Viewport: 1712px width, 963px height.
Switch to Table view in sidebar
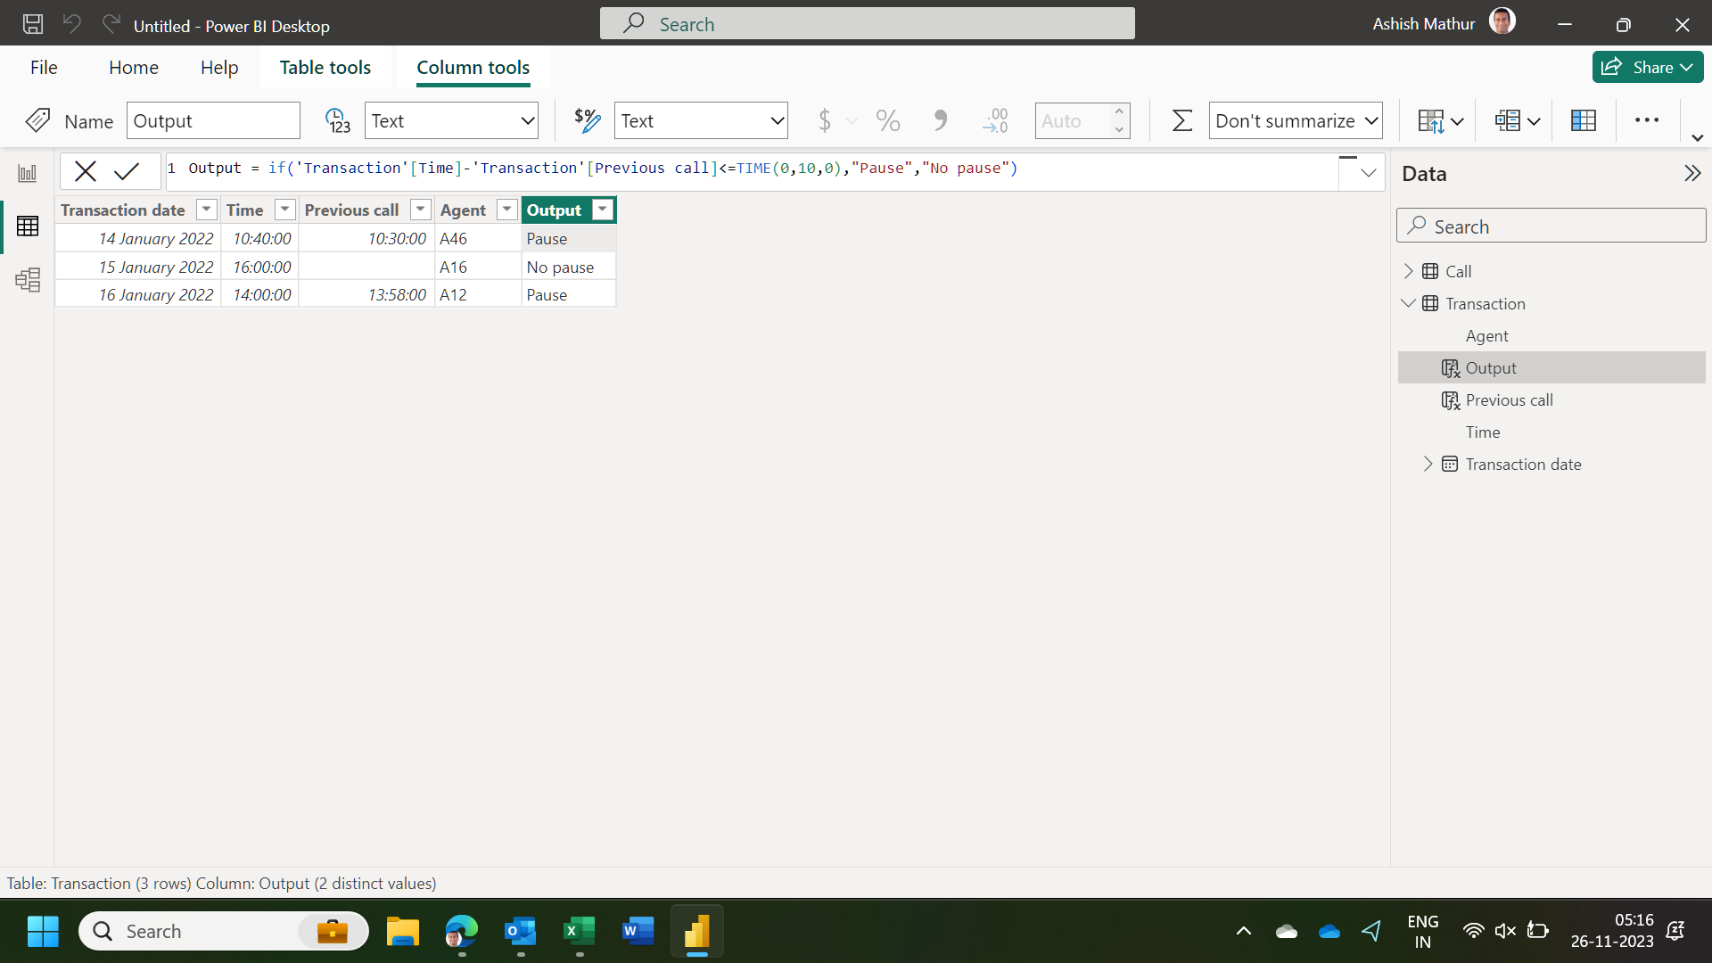pyautogui.click(x=28, y=226)
